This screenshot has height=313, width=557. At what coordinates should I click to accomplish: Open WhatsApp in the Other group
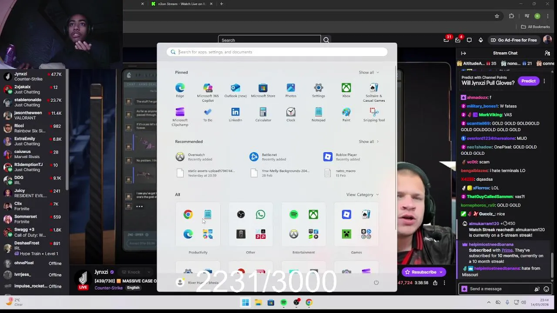coord(260,214)
